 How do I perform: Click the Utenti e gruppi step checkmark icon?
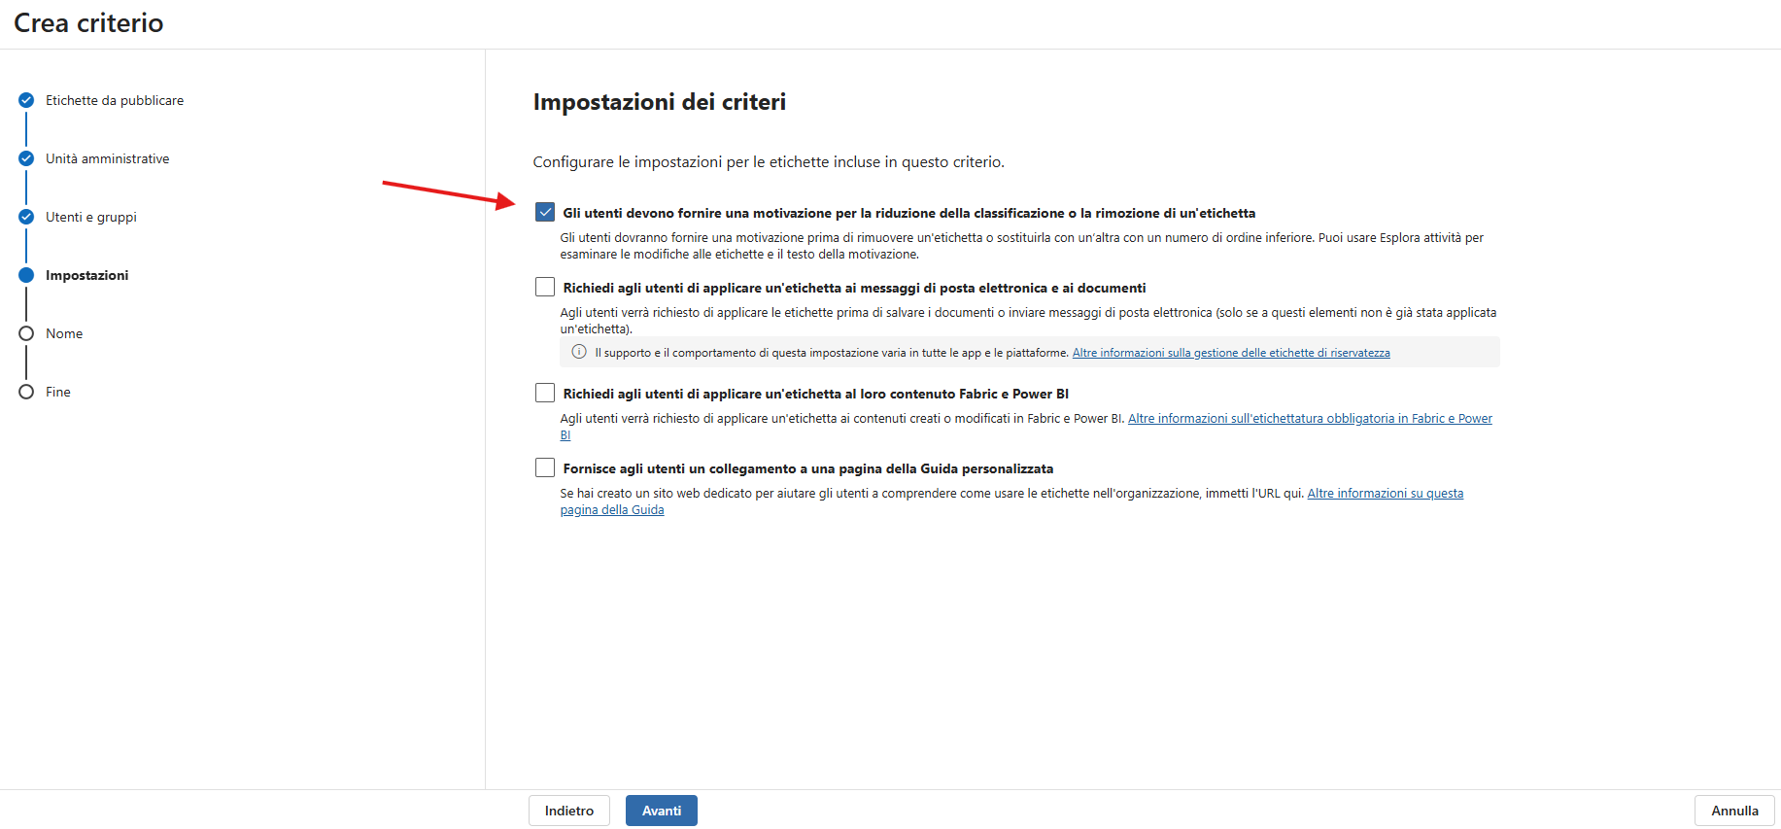[x=26, y=217]
